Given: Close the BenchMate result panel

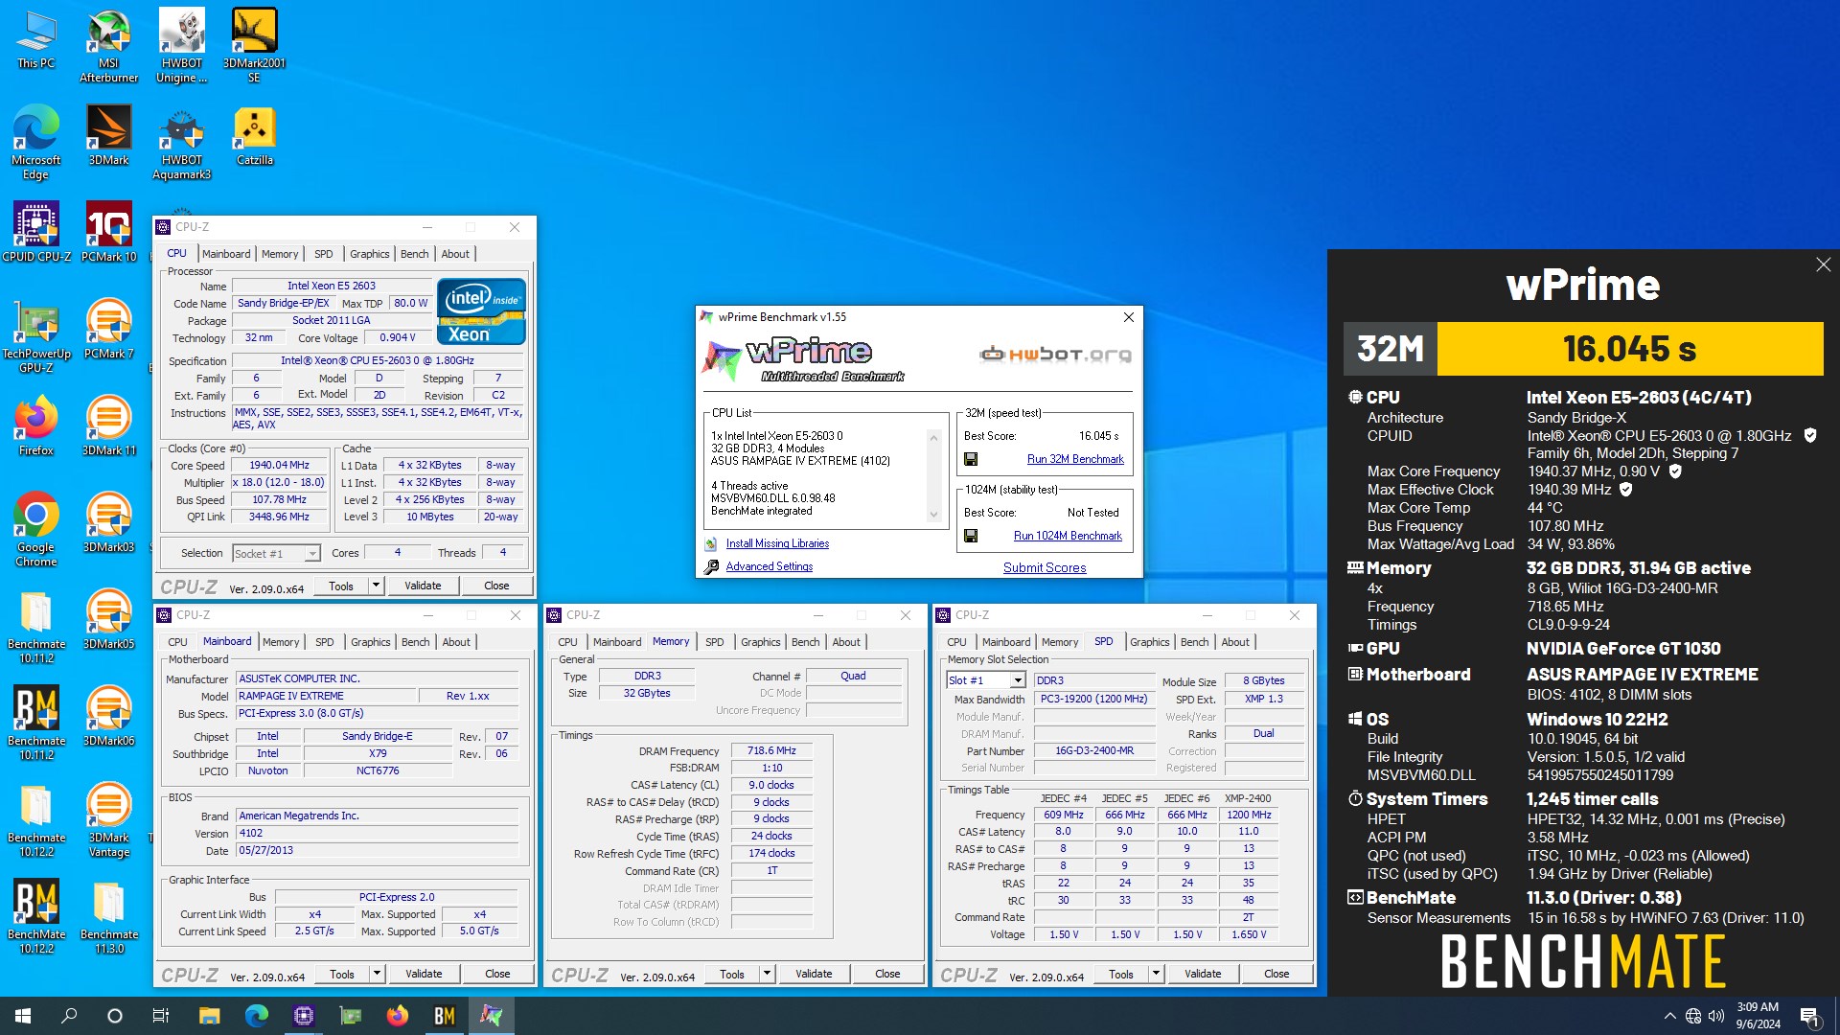Looking at the screenshot, I should pos(1823,264).
